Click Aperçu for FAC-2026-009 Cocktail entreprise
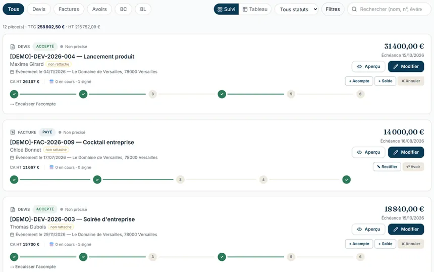434x272 pixels. pos(368,152)
